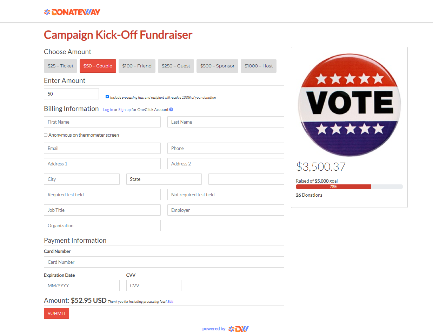
Task: Choose the $1000 – Host level
Action: (258, 66)
